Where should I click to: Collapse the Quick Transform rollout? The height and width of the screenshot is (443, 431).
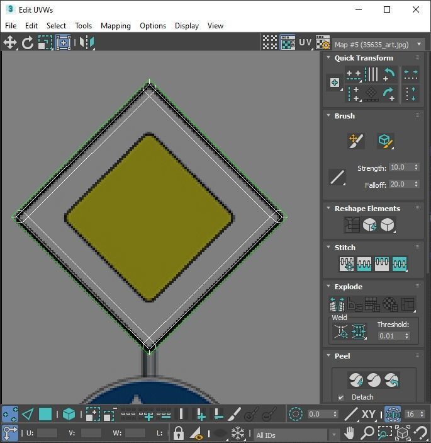(328, 57)
